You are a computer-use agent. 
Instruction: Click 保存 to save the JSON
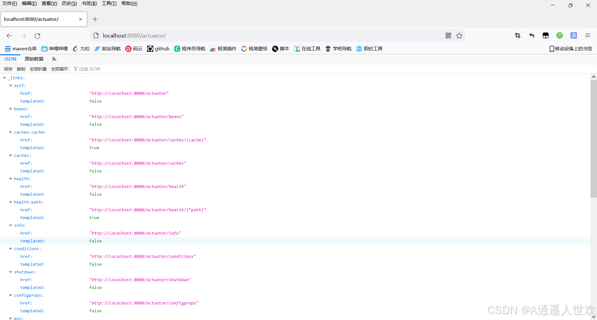[x=8, y=69]
